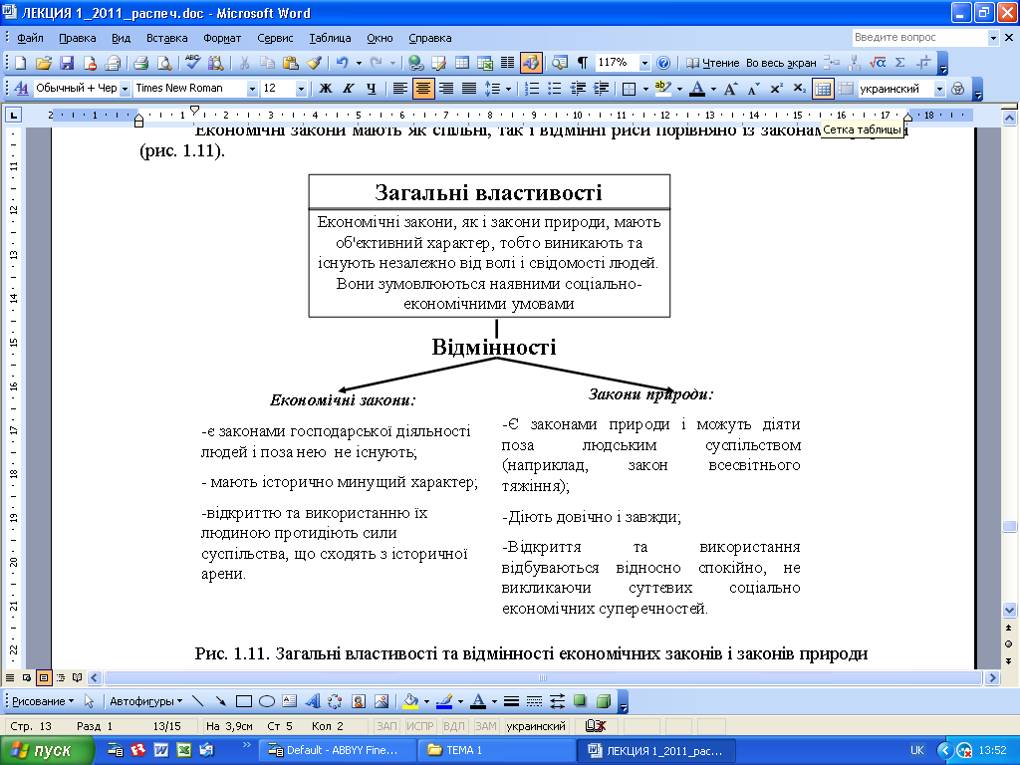The image size is (1020, 765).
Task: Open the 'Вставка' menu
Action: [166, 38]
